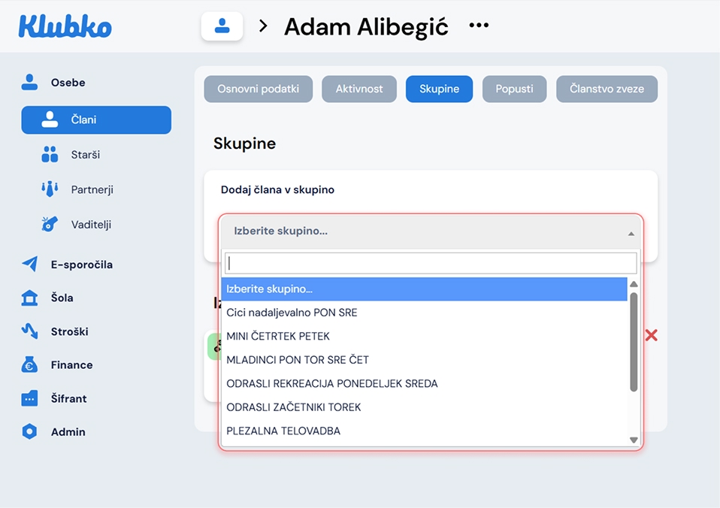
Task: Choose ODRASLI ZAČETNIKI TOREK from list
Action: [294, 407]
